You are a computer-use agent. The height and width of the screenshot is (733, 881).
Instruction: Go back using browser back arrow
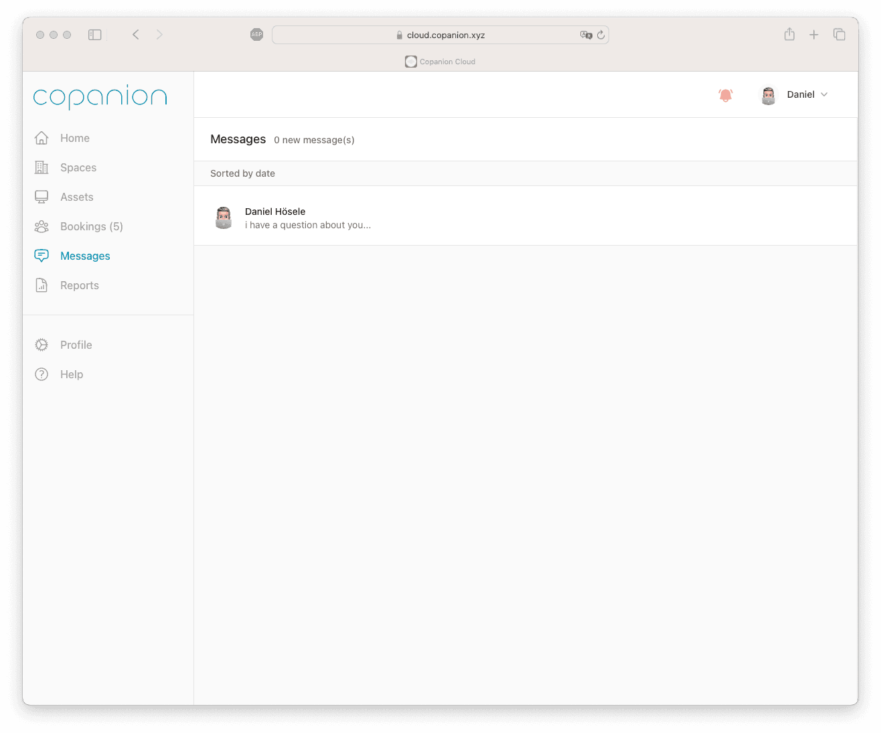tap(136, 35)
